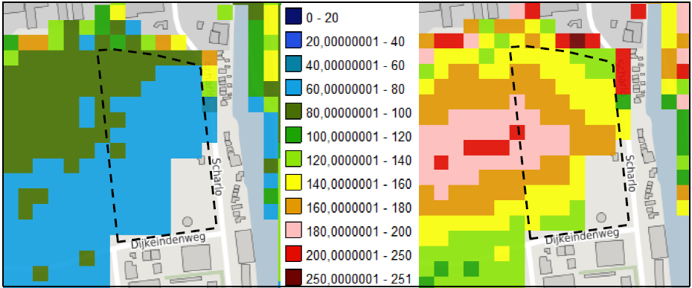Click the 80,00000001 - 100 olive green swatch
The height and width of the screenshot is (288, 692).
tap(292, 113)
